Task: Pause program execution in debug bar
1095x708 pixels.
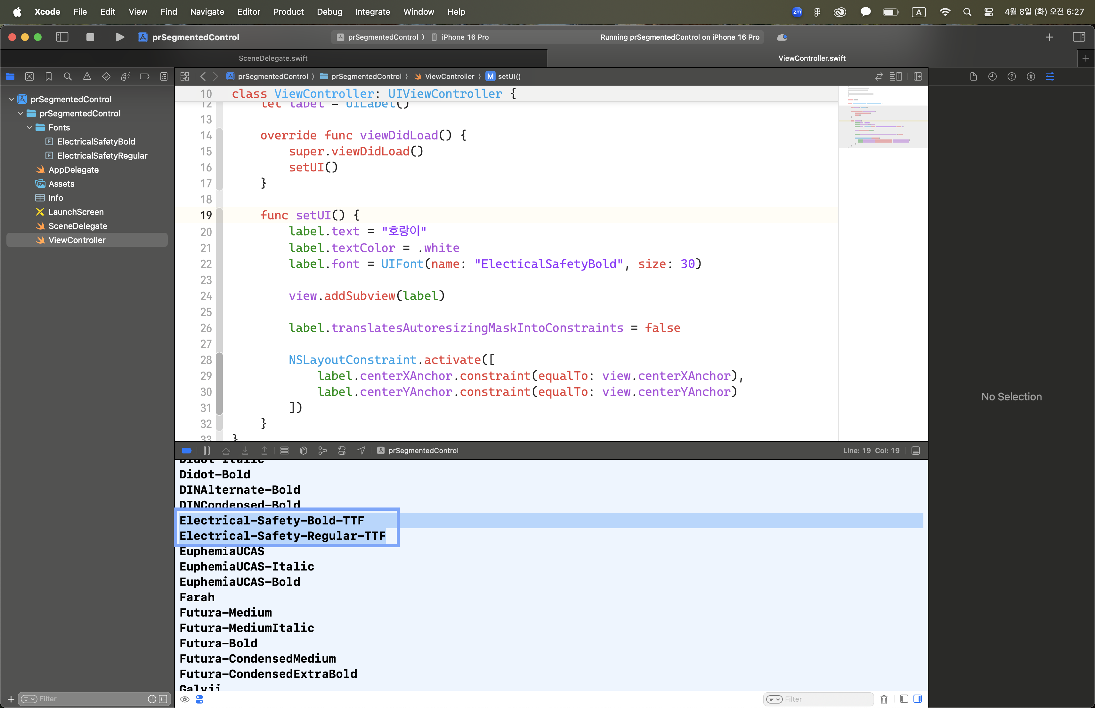Action: (x=207, y=450)
